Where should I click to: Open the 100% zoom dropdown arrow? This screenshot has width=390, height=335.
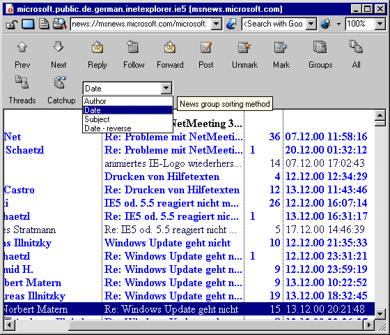[380, 24]
